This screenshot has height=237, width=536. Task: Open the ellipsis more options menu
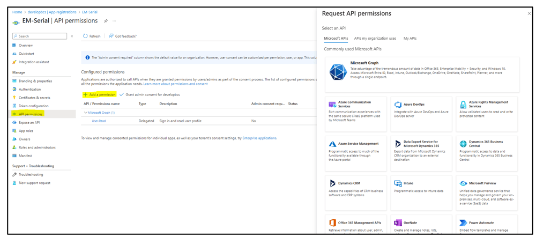tap(114, 21)
